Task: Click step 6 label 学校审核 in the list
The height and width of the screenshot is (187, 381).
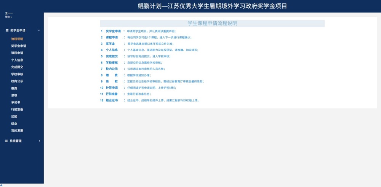Action: click(x=112, y=63)
